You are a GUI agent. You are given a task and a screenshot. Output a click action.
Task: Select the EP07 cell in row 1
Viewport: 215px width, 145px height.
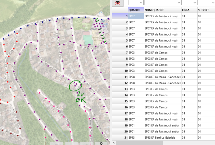point(136,16)
